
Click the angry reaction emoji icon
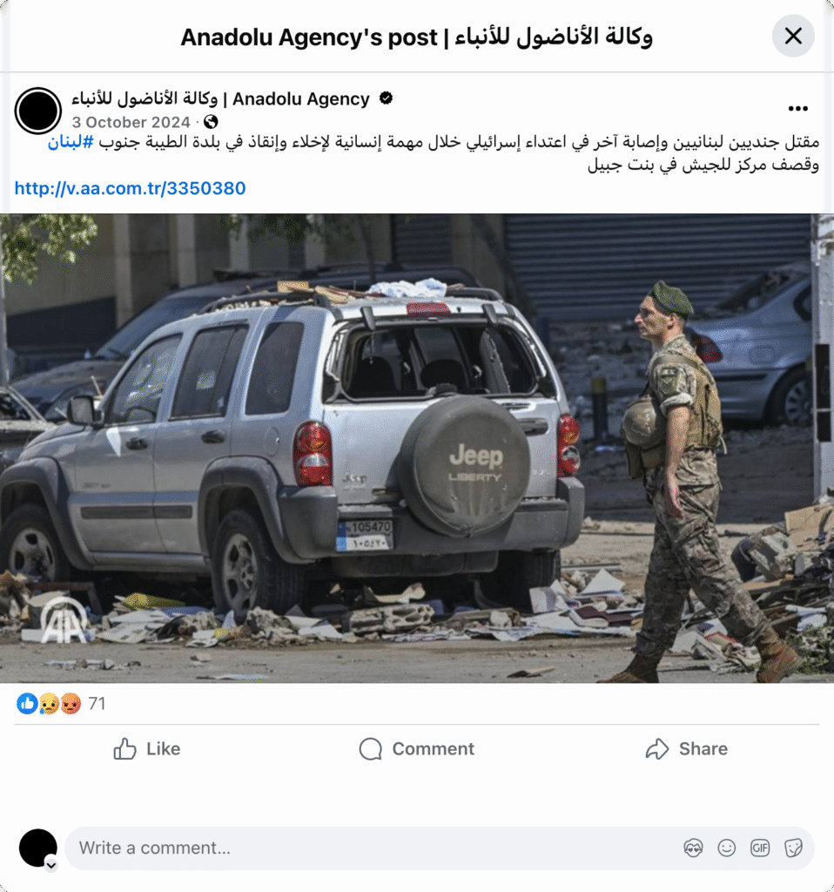[71, 704]
